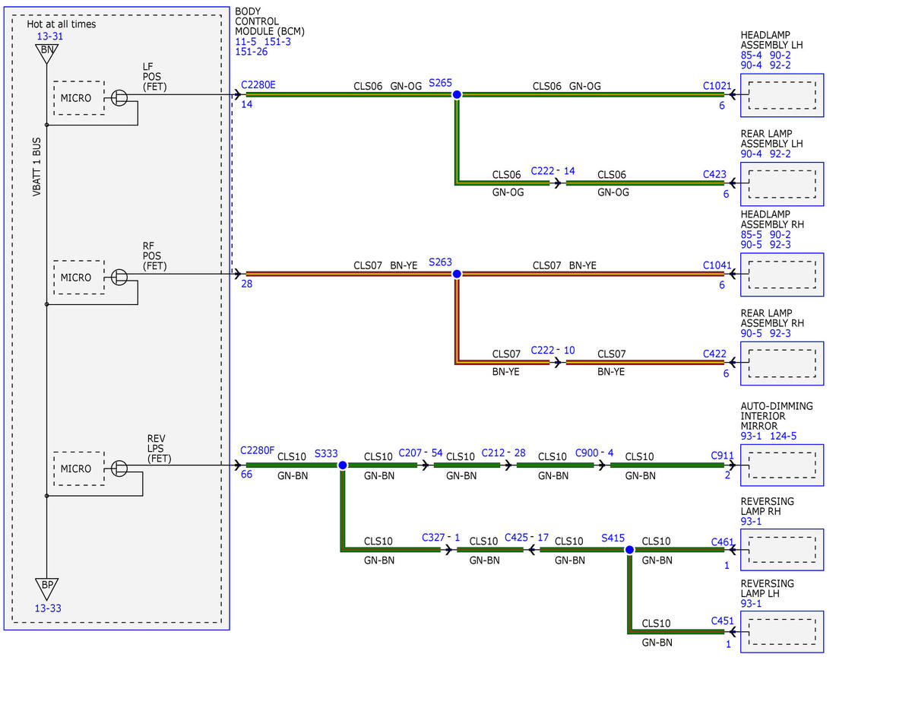Select MICRO box beside REV LPS
Screen dimensions: 912x705
[x=79, y=468]
